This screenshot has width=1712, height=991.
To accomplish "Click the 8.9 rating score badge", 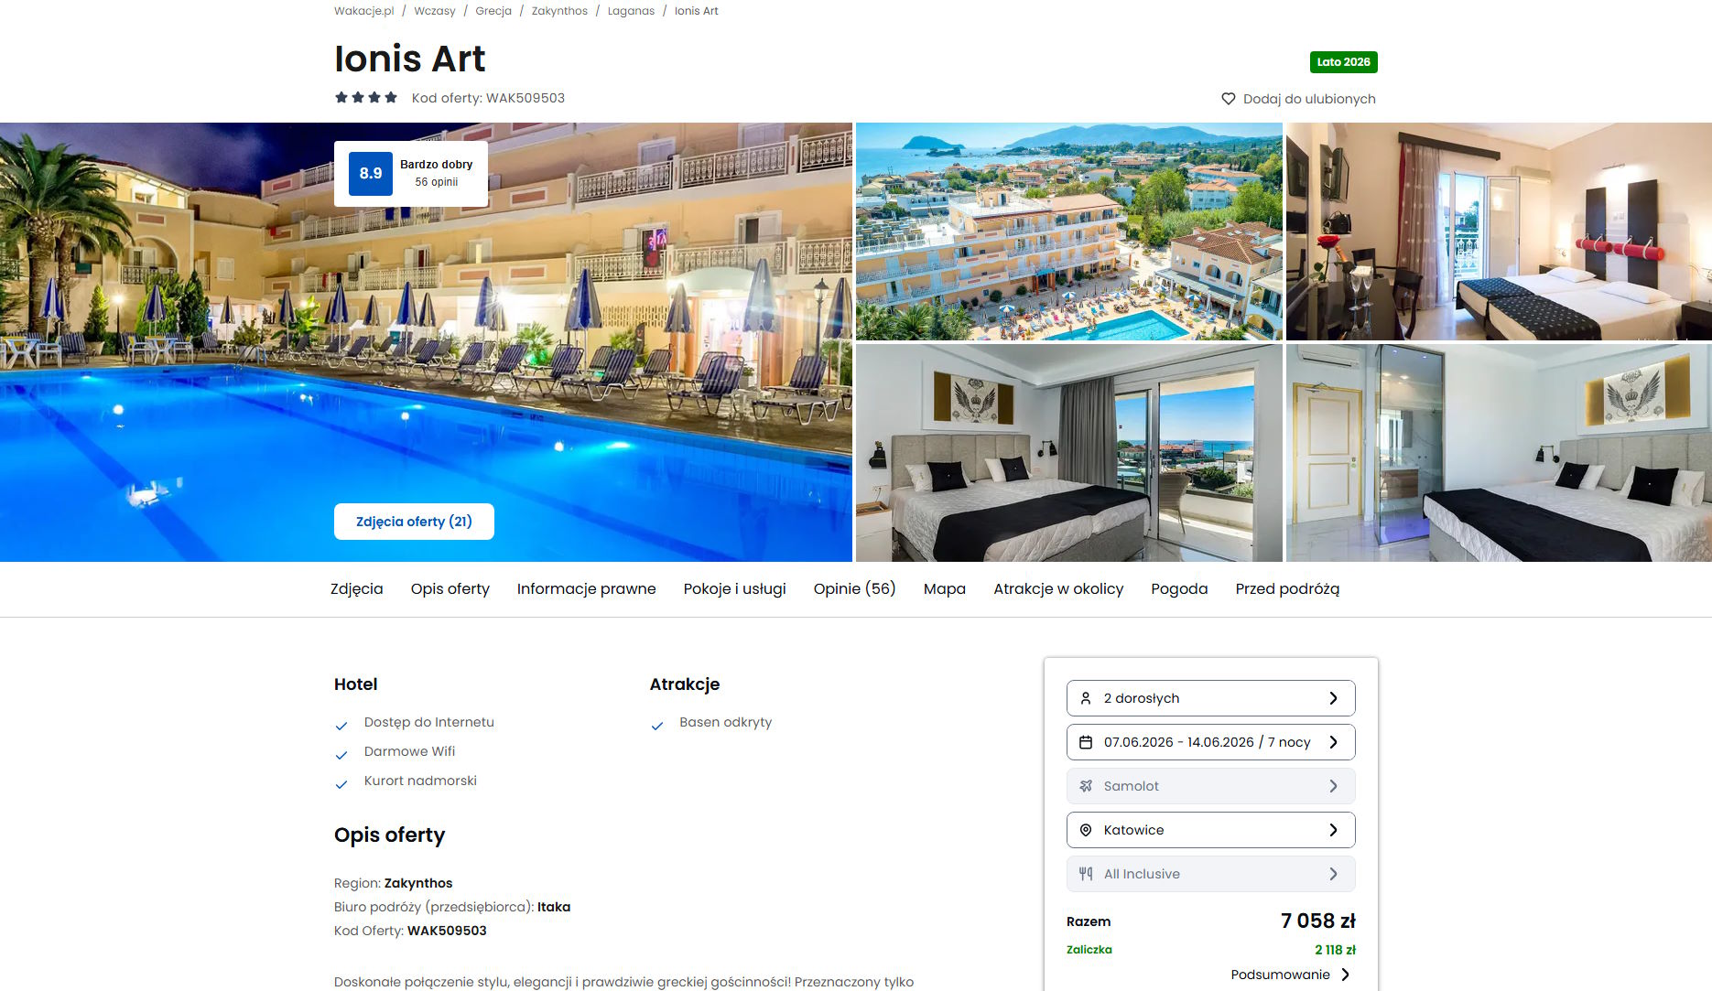I will [x=371, y=174].
